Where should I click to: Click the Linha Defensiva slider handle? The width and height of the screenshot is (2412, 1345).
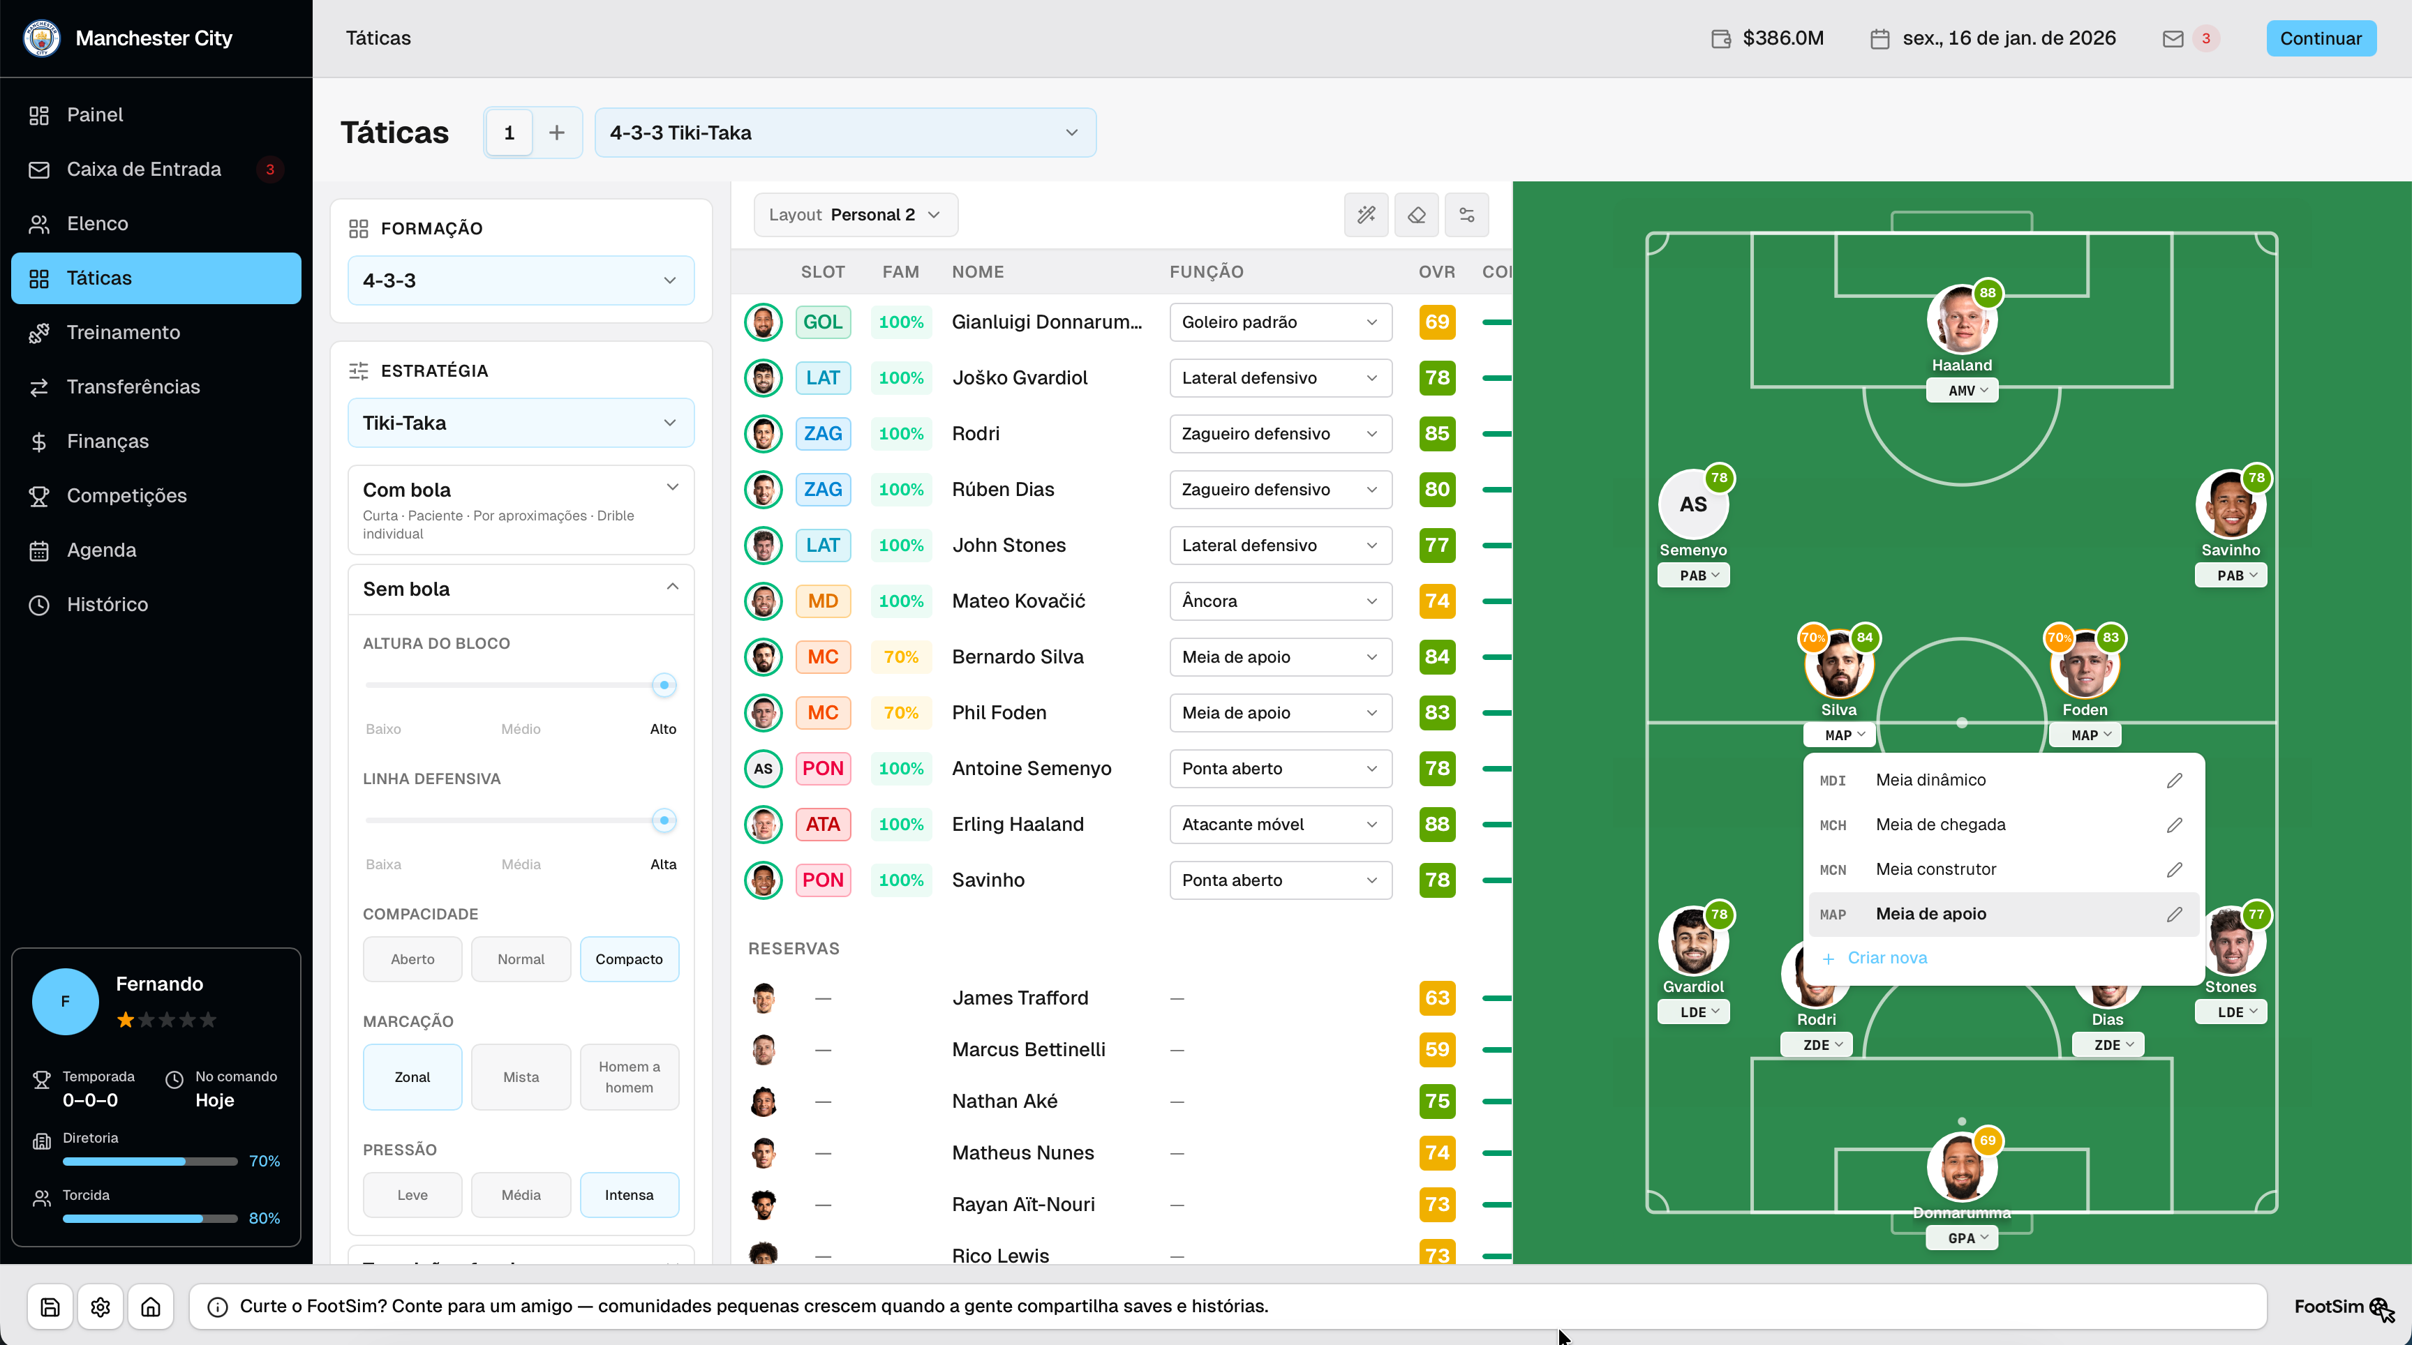(x=664, y=821)
